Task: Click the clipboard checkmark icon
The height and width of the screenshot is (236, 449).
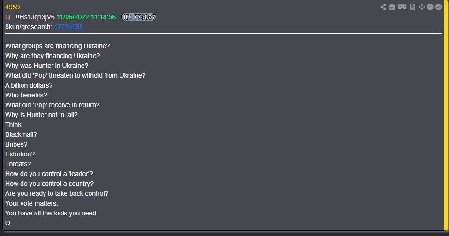Action: click(393, 7)
